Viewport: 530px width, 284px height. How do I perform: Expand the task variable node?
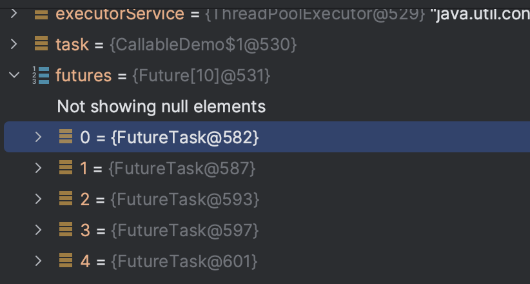(x=14, y=44)
